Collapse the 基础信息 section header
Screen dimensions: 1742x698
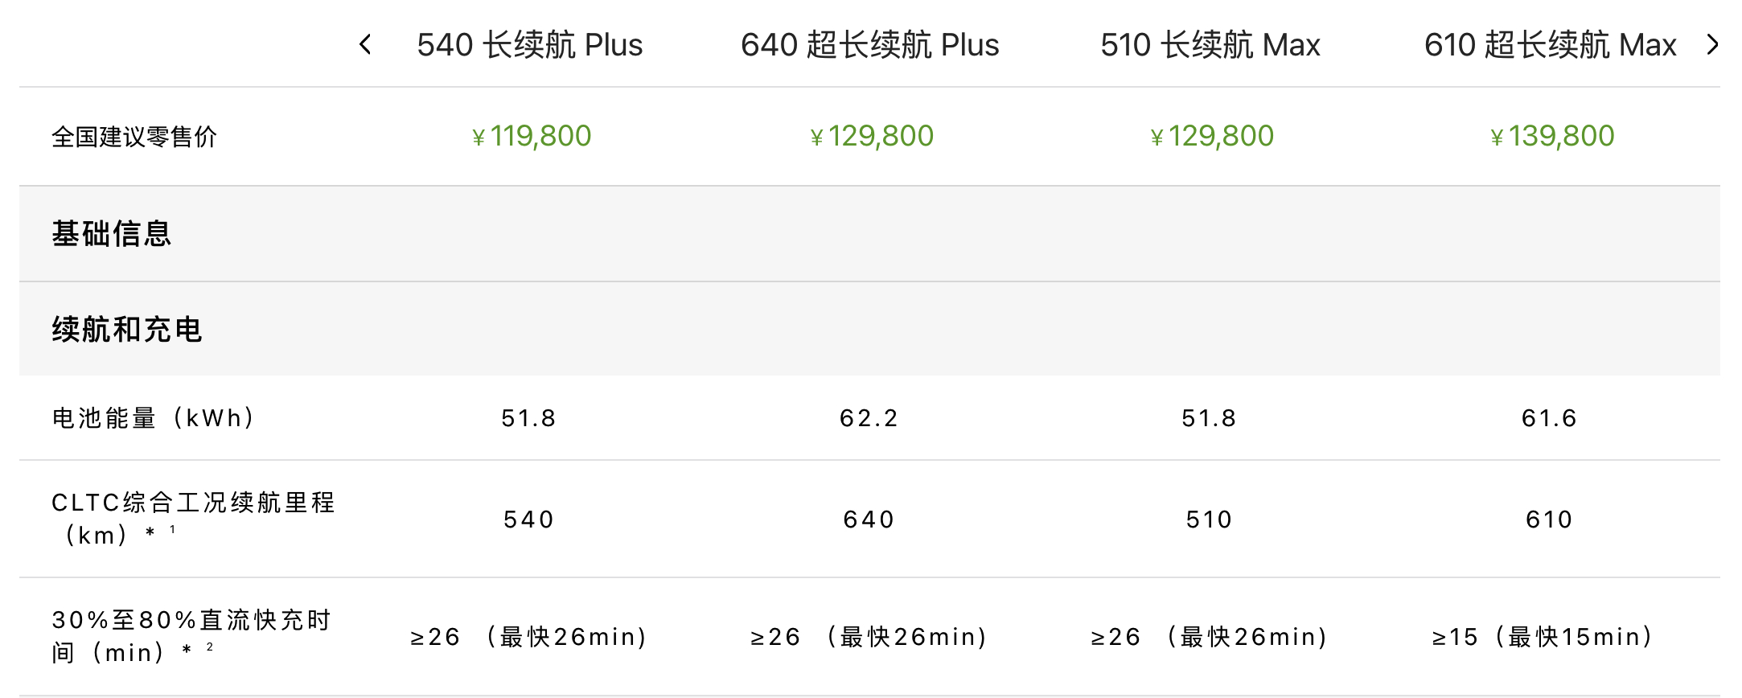click(x=869, y=234)
